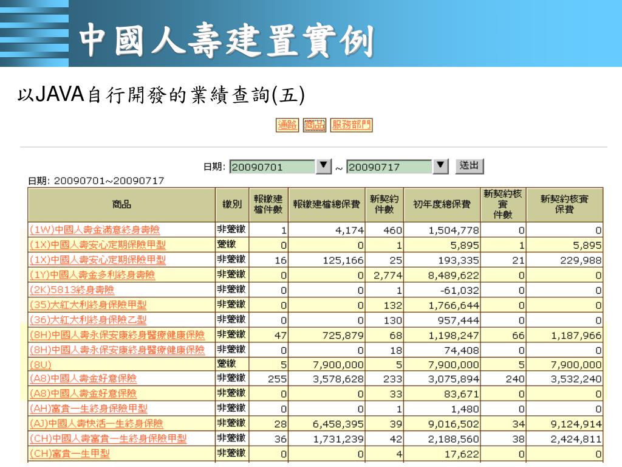This screenshot has width=622, height=467.
Task: Open link (AH)富貴一生終身保險甲型
Action: [89, 409]
